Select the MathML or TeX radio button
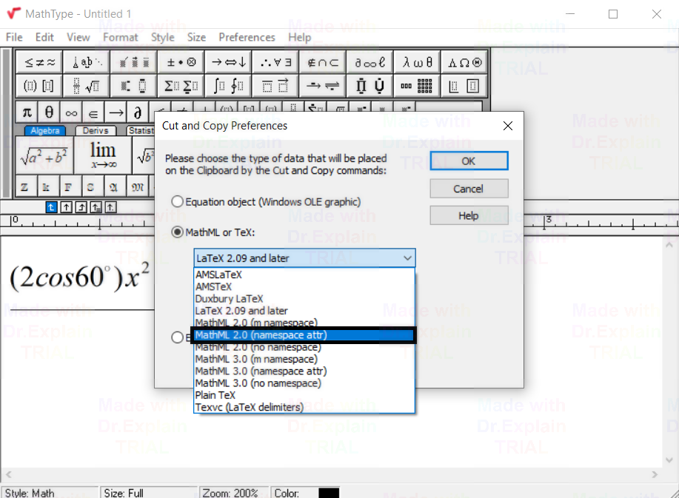This screenshot has width=679, height=498. click(x=177, y=232)
